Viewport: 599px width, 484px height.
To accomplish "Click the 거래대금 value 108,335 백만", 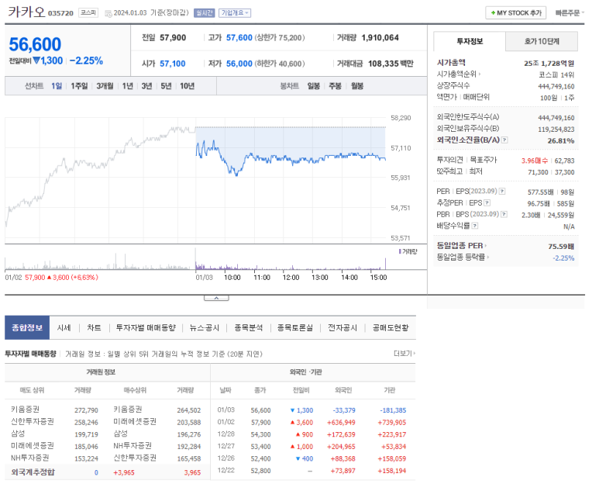I will [391, 64].
